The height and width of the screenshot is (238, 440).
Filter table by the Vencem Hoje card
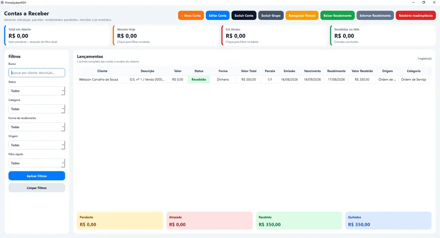(x=165, y=35)
